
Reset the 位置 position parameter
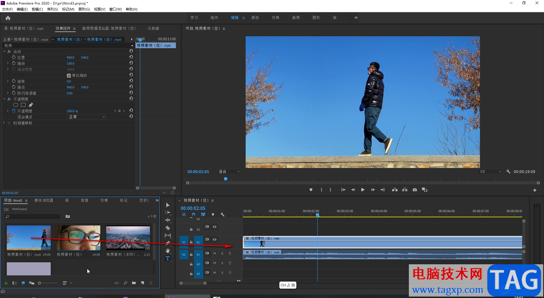(131, 57)
